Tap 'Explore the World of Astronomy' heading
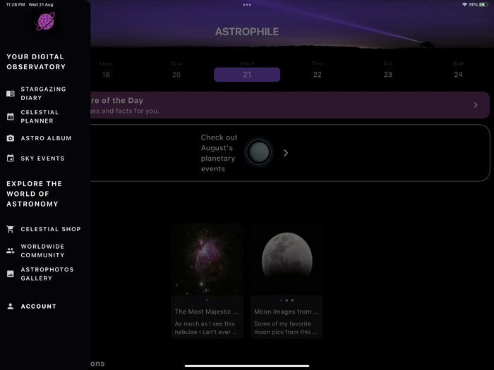The width and height of the screenshot is (494, 370). click(x=34, y=194)
